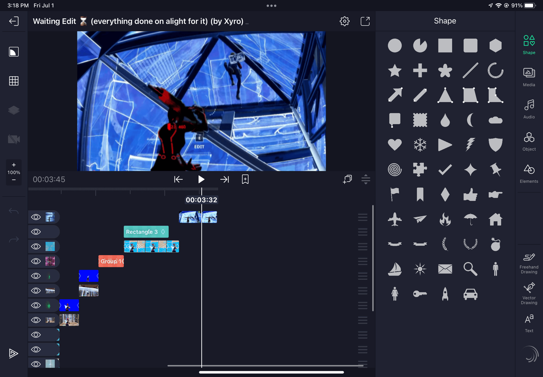
Task: Add an envelope shape
Action: pos(445,269)
